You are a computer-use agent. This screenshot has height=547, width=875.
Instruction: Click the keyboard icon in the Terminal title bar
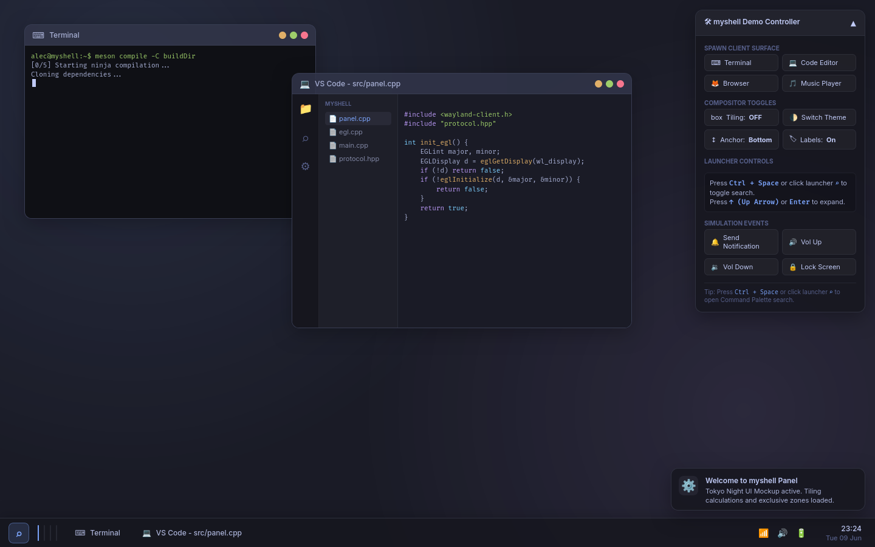coord(38,35)
